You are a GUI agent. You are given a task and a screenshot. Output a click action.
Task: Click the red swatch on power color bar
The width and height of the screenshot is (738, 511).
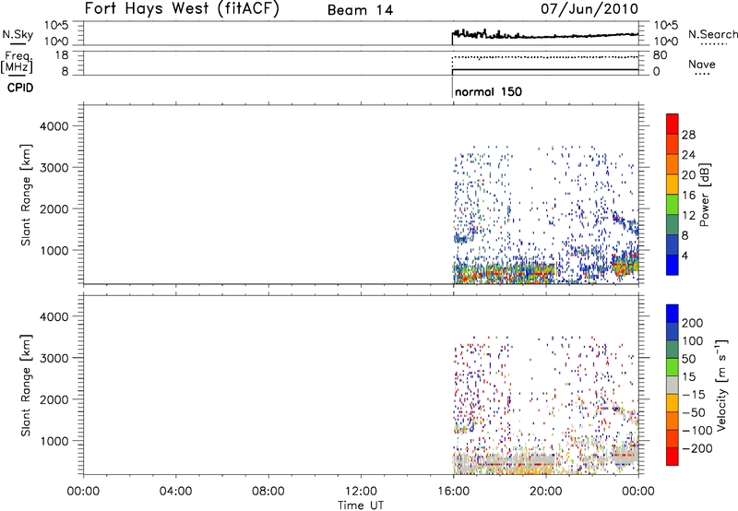673,124
